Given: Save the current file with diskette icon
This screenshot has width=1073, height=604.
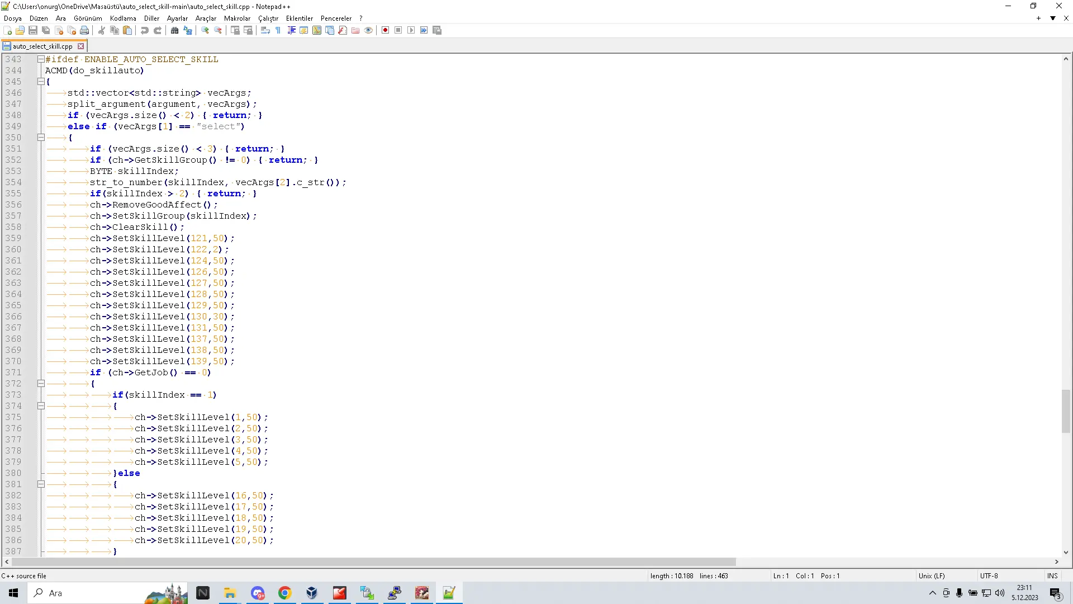Looking at the screenshot, I should pos(33,30).
